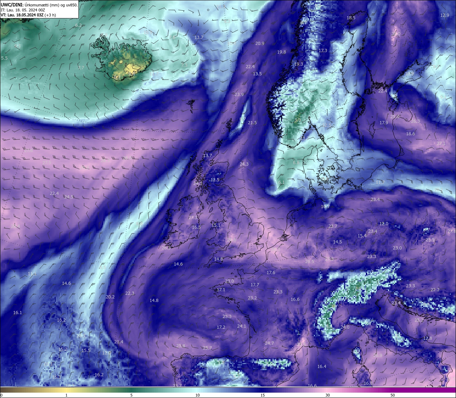This screenshot has width=456, height=398.
Task: Click the map value 20.2
Action: [x=110, y=297]
